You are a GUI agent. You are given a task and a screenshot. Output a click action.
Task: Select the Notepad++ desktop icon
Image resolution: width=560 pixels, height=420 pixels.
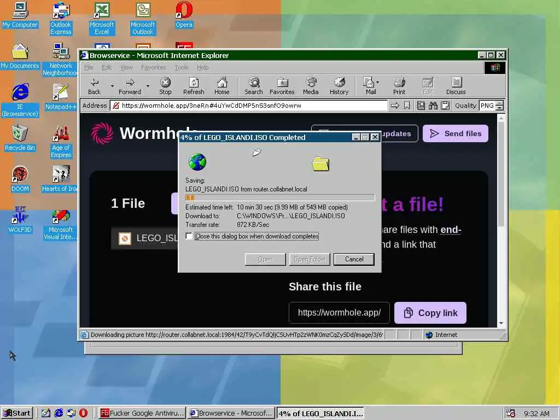[61, 97]
